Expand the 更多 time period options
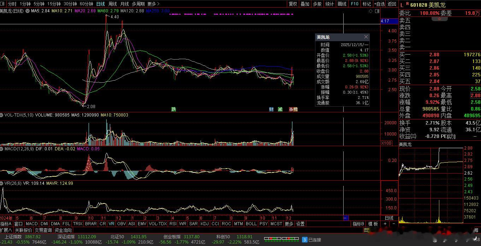This screenshot has width=481, height=246. [152, 4]
